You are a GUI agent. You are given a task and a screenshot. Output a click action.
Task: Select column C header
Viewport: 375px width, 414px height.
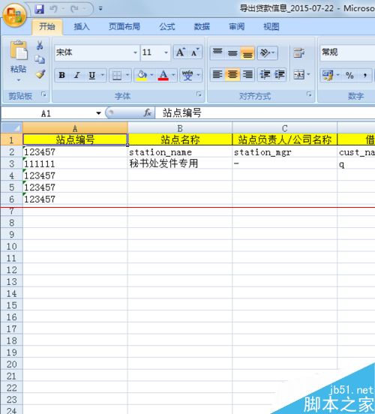[285, 128]
